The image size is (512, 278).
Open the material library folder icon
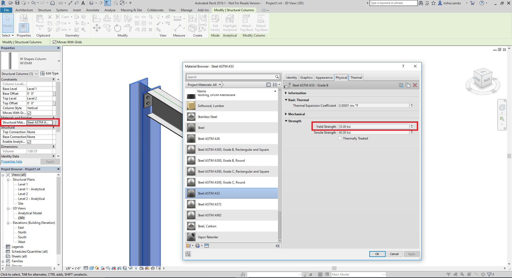click(x=188, y=246)
